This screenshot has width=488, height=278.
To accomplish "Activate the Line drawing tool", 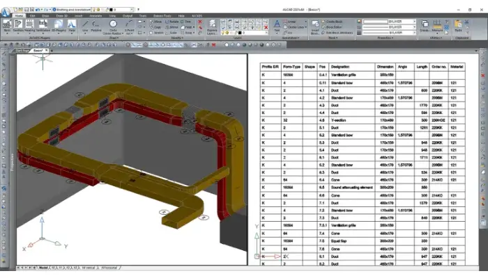I will [85, 25].
